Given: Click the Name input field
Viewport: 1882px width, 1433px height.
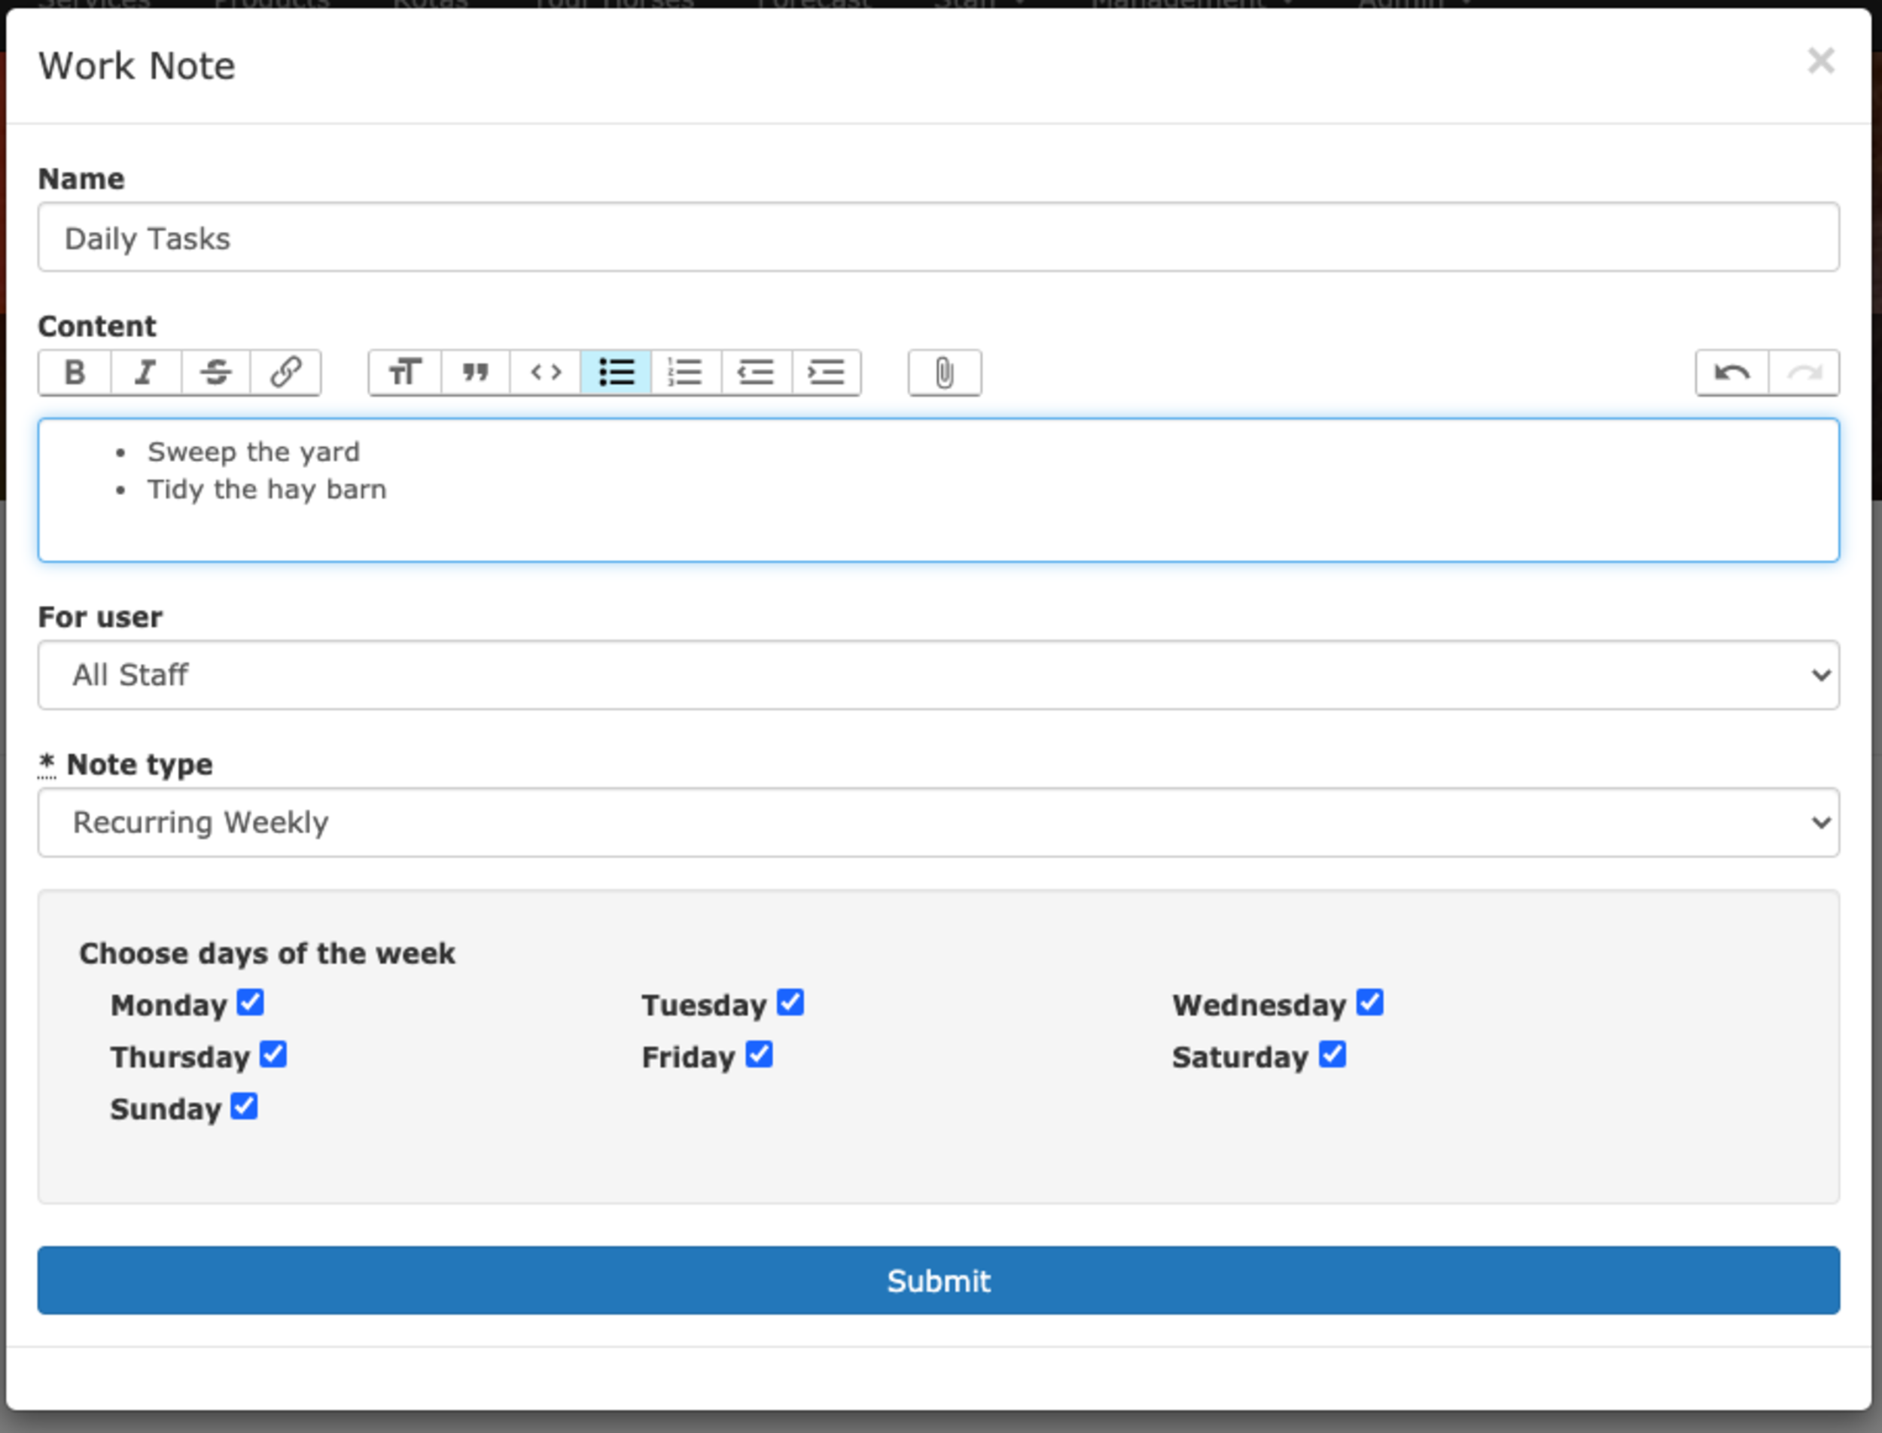Looking at the screenshot, I should point(939,237).
